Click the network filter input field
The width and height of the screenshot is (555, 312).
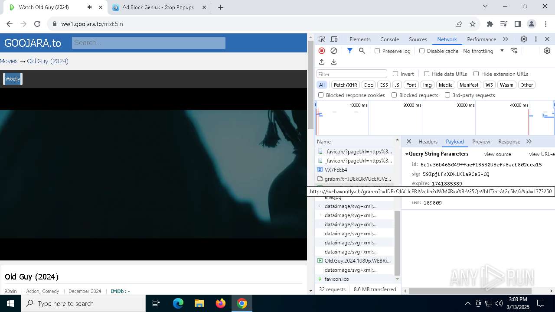[x=352, y=74]
